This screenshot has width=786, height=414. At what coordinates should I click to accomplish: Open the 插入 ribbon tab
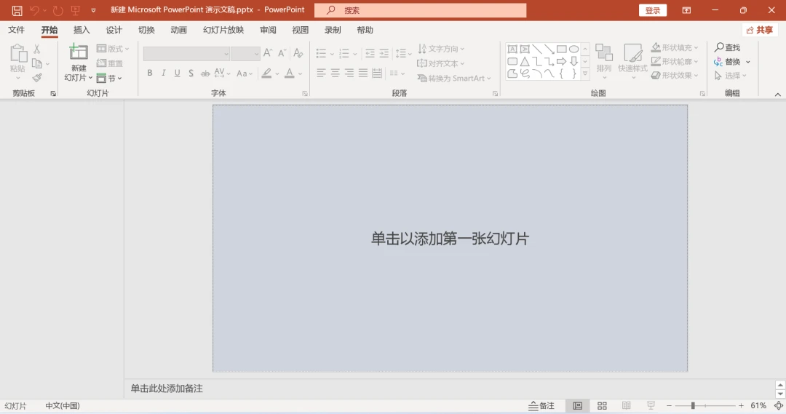(x=82, y=30)
